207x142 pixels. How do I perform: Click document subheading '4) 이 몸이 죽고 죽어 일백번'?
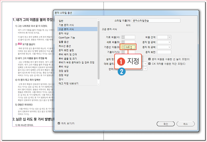click(x=28, y=80)
